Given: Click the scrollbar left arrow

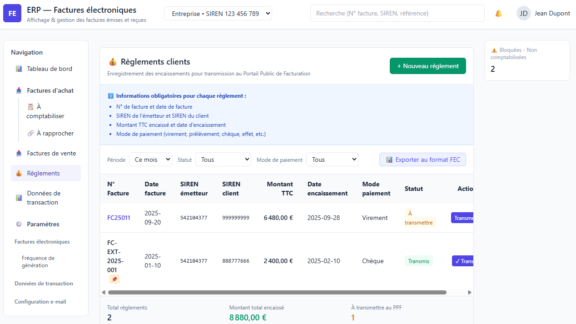Looking at the screenshot, I should (104, 293).
